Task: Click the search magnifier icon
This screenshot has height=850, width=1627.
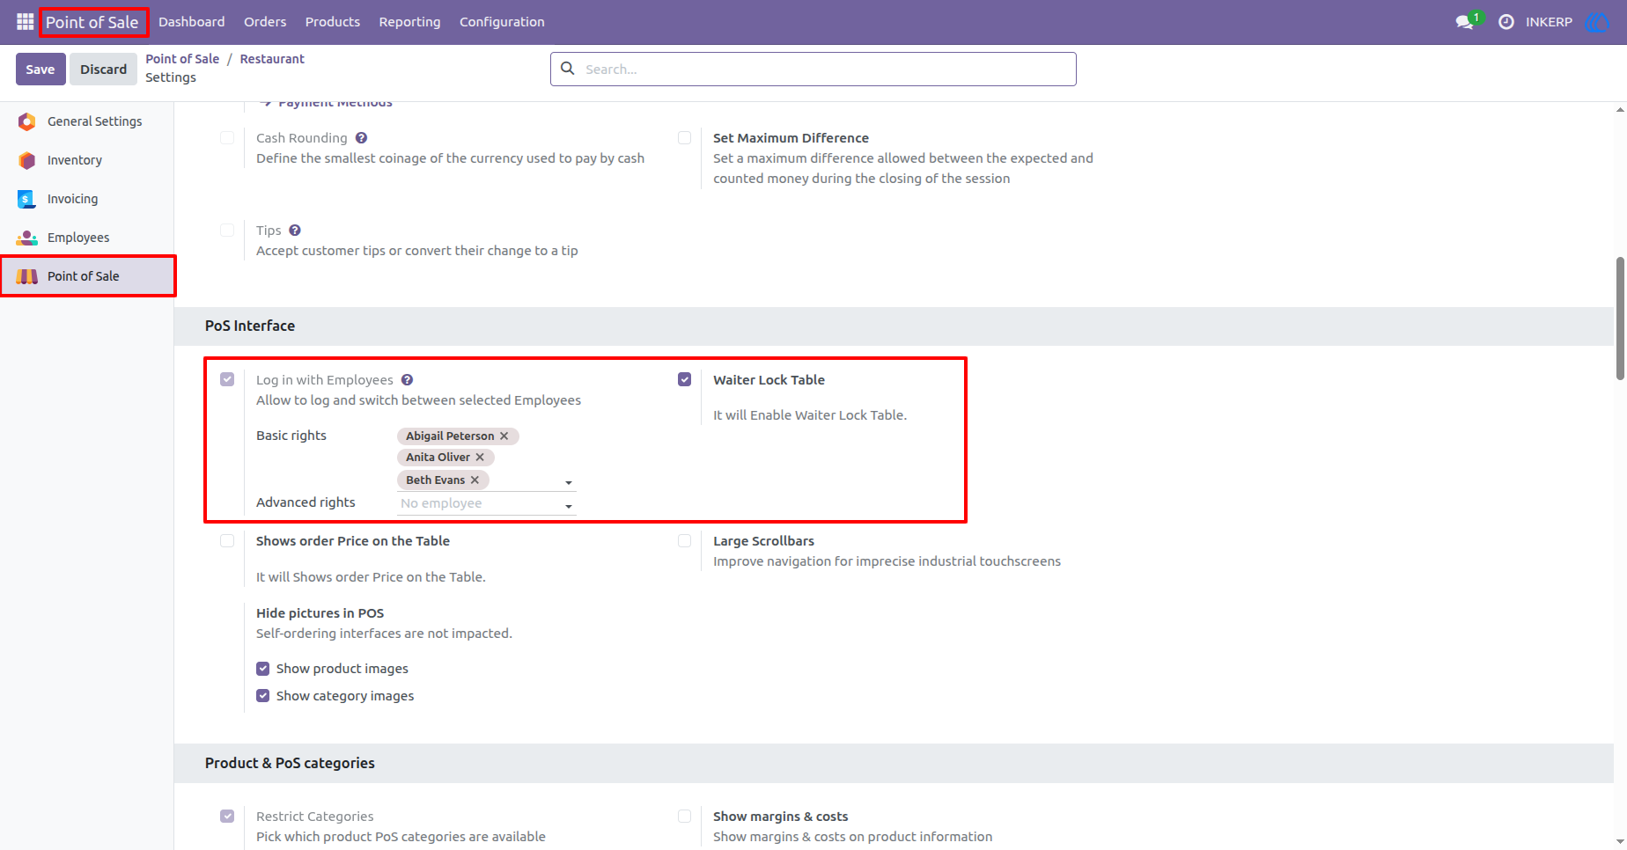Action: pos(568,69)
